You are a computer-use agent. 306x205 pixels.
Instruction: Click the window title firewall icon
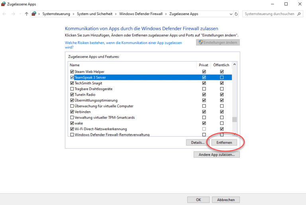click(3, 4)
